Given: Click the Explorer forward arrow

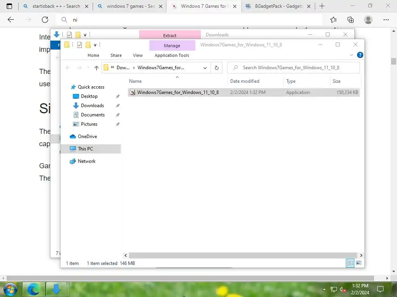Looking at the screenshot, I should click(79, 68).
